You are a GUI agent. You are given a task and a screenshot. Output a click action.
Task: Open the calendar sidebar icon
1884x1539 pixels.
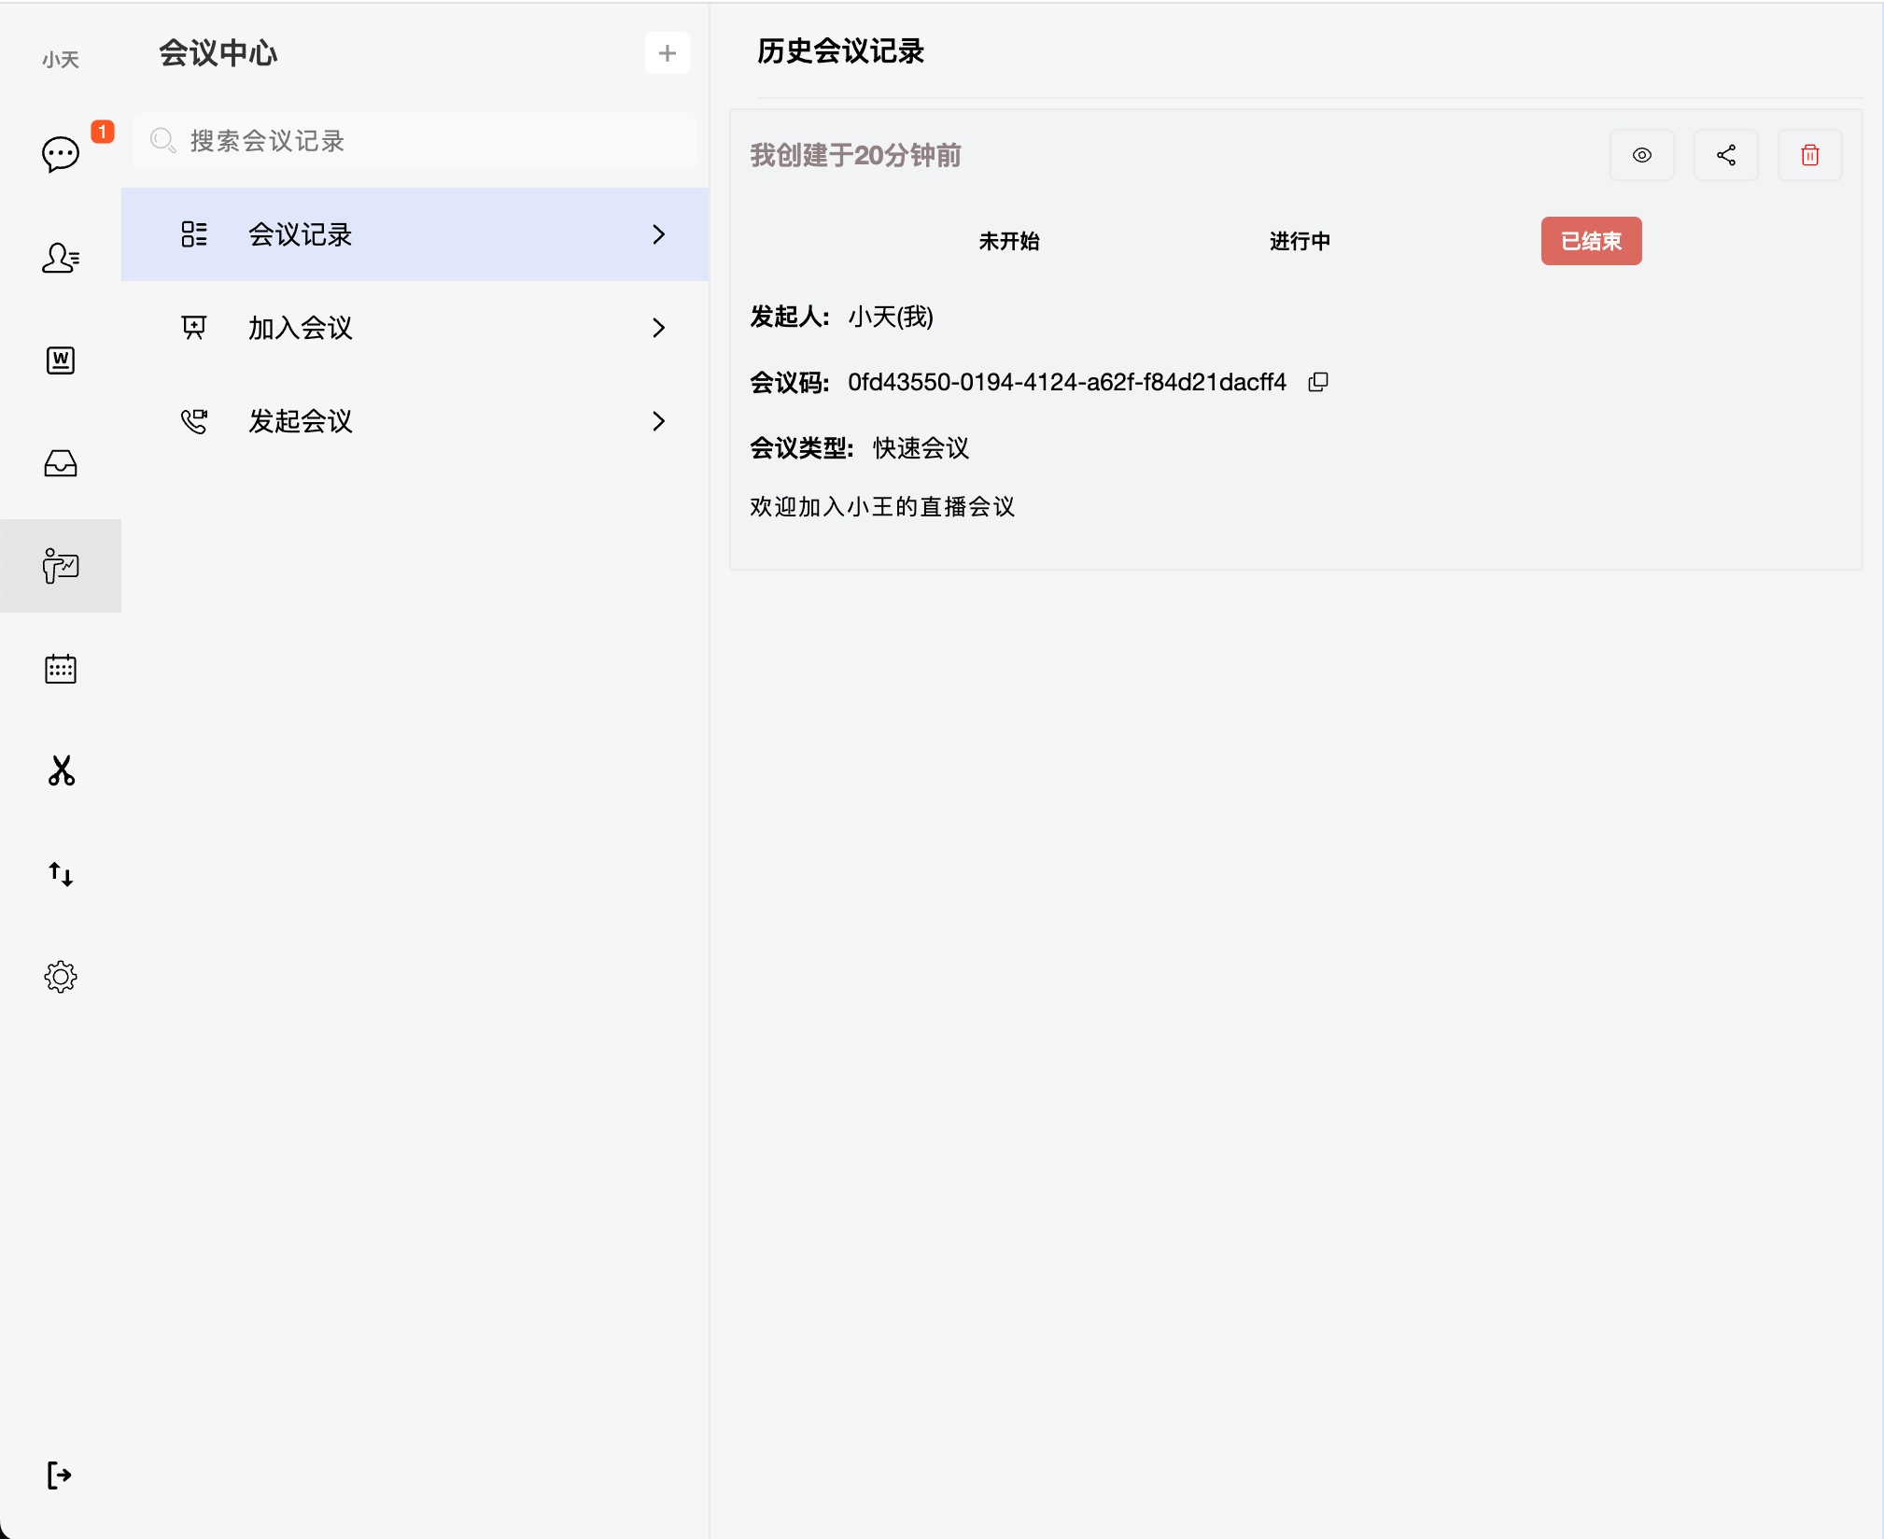coord(61,669)
